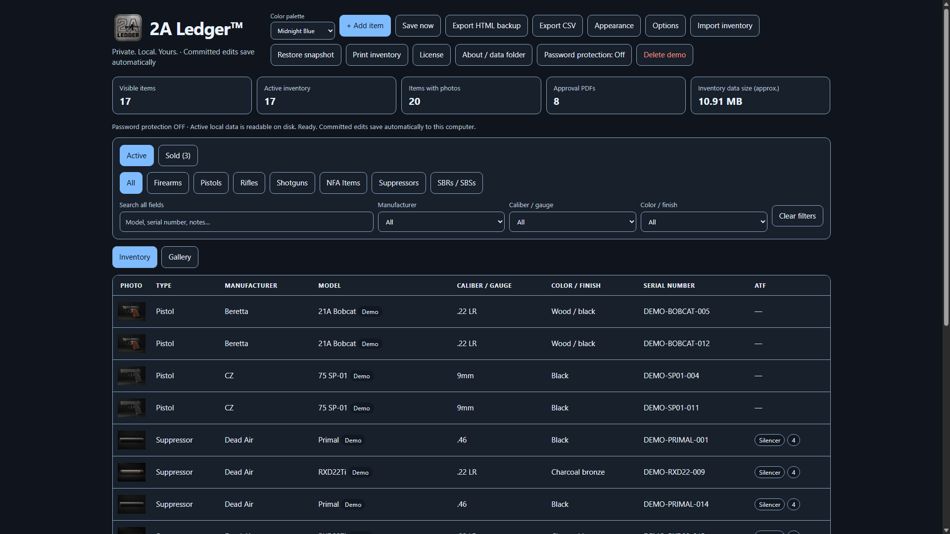Click the Search all fields input
Screen dimensions: 950x534
pos(246,222)
